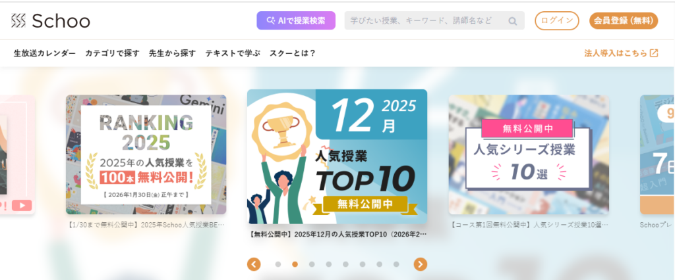Select the first carousel dot
This screenshot has height=280, width=675.
(278, 264)
